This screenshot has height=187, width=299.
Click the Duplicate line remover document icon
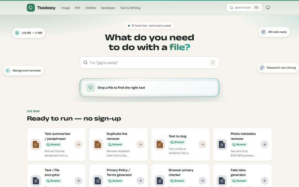(98, 145)
